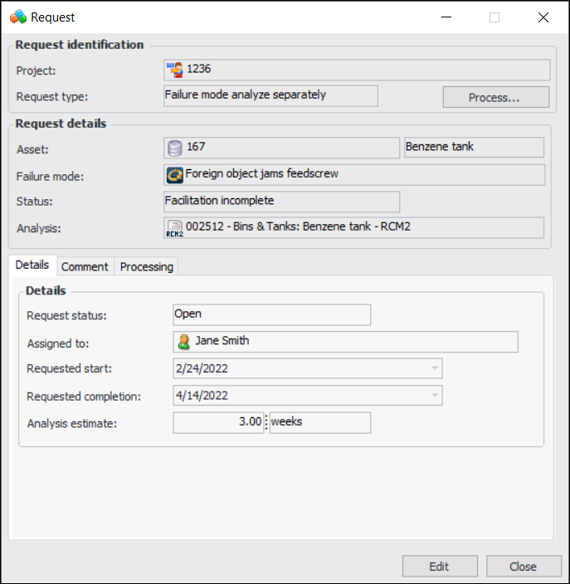The image size is (570, 584).
Task: Switch to the Details tab
Action: (x=32, y=265)
